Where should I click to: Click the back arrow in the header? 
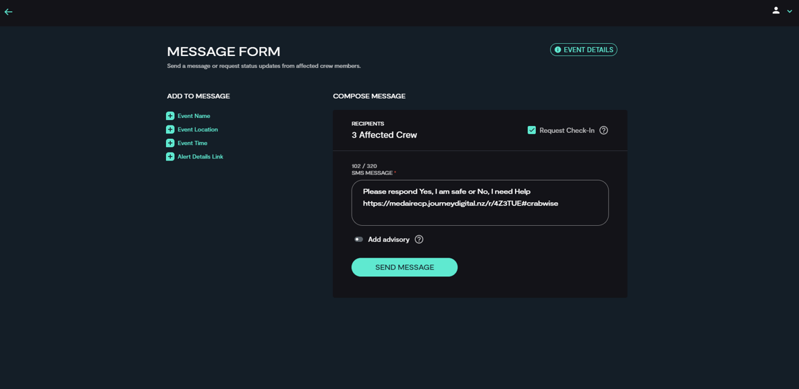pyautogui.click(x=9, y=11)
